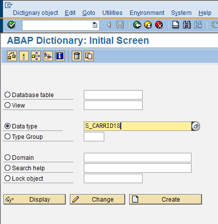218x224 pixels.
Task: Click the Type Group input field
Action: (x=94, y=137)
